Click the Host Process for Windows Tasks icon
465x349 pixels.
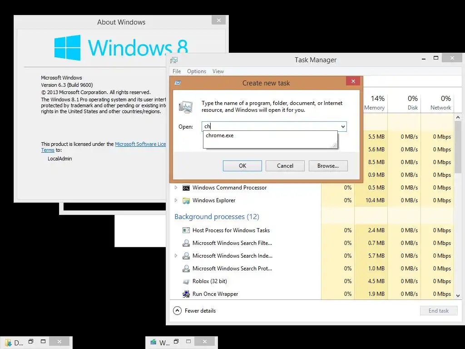click(186, 230)
